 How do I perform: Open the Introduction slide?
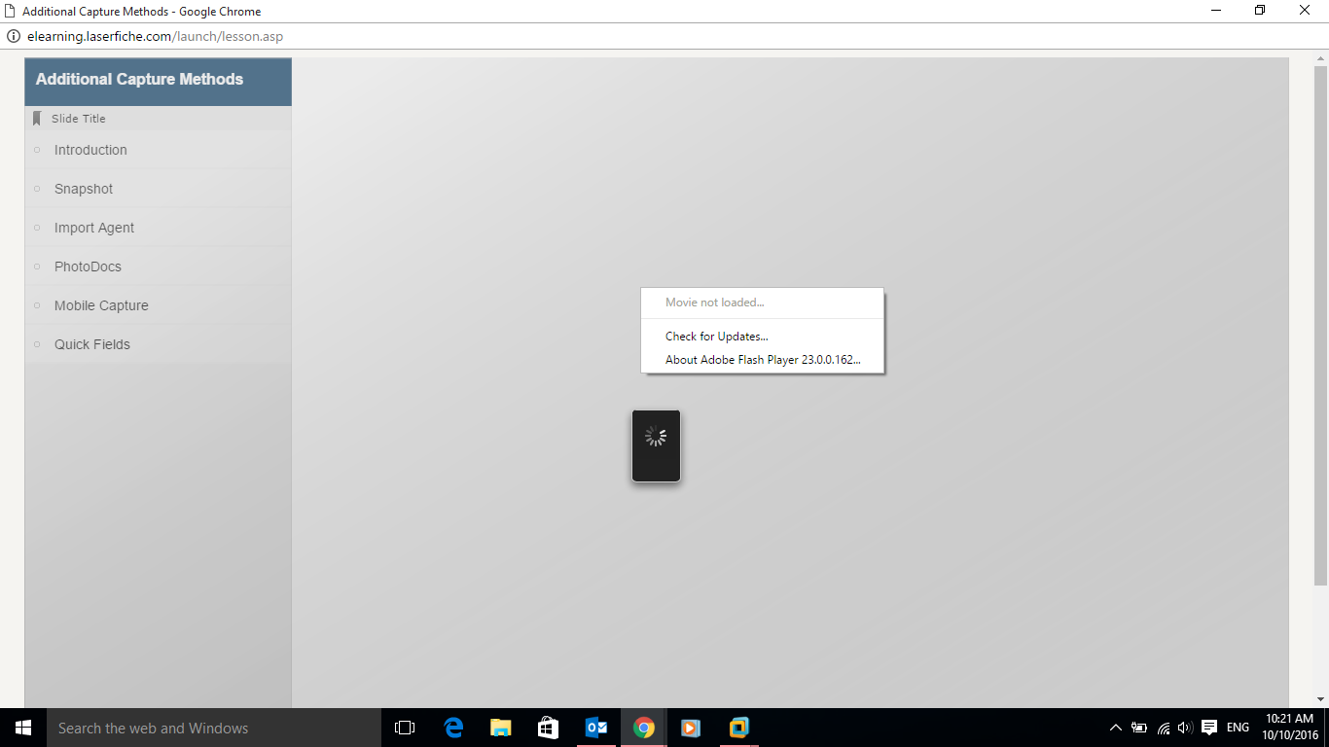(158, 150)
